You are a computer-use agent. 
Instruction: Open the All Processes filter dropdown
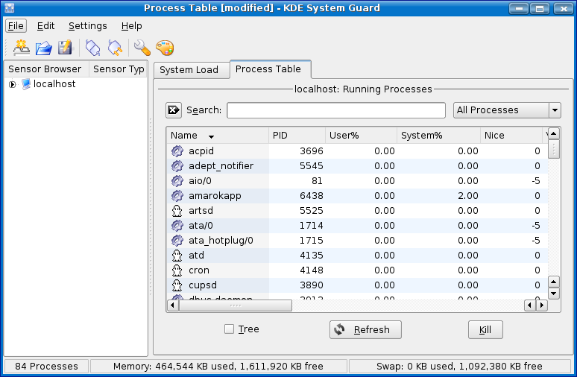[x=507, y=110]
